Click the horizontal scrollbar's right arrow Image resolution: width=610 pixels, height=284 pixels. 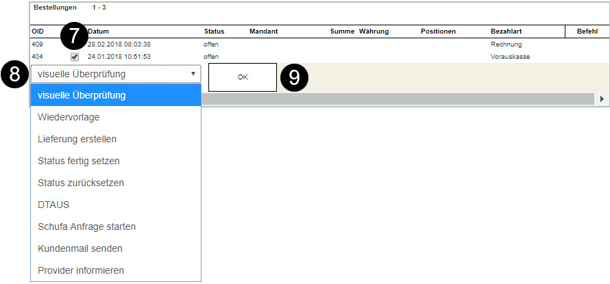[602, 99]
